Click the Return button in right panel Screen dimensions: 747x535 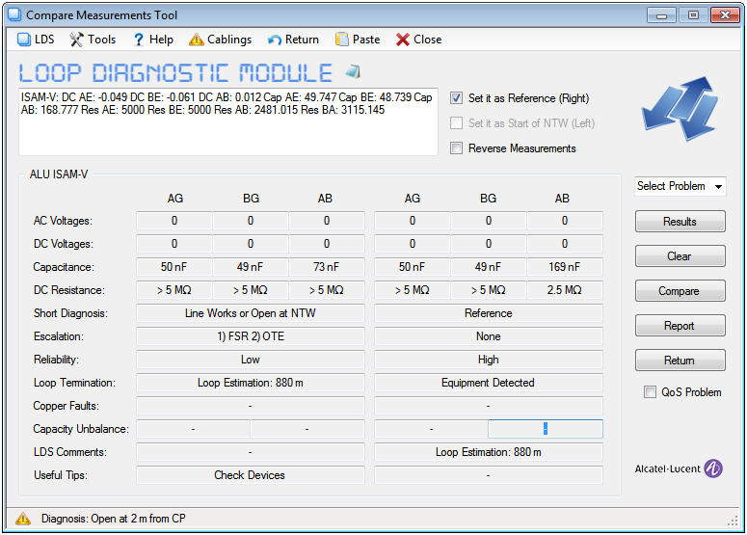pos(680,361)
